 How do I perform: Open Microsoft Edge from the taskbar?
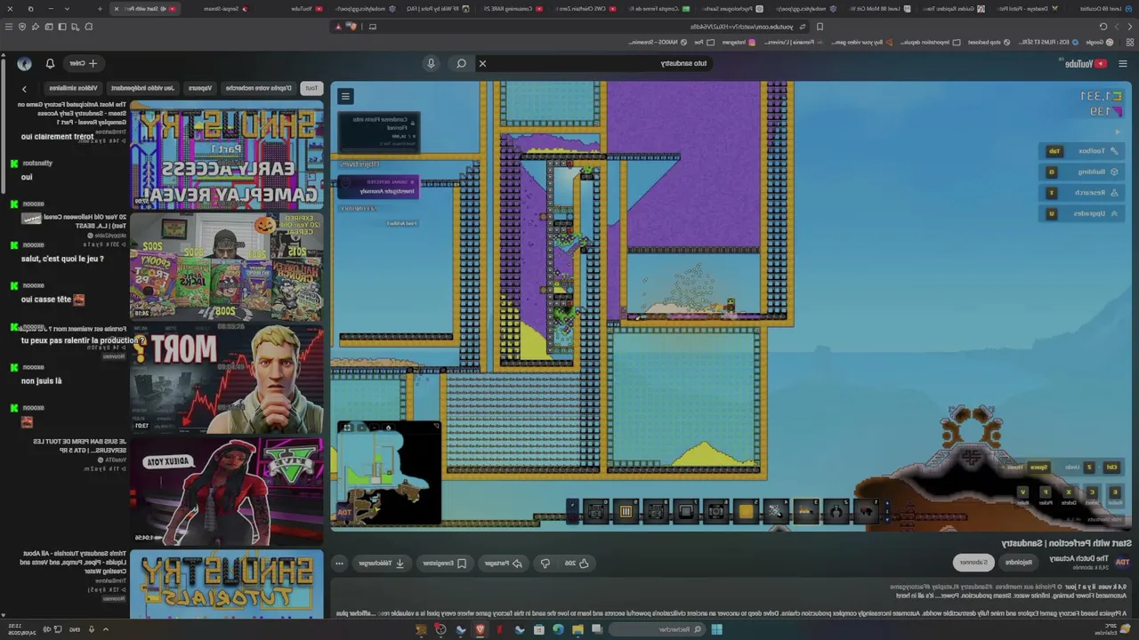click(558, 629)
